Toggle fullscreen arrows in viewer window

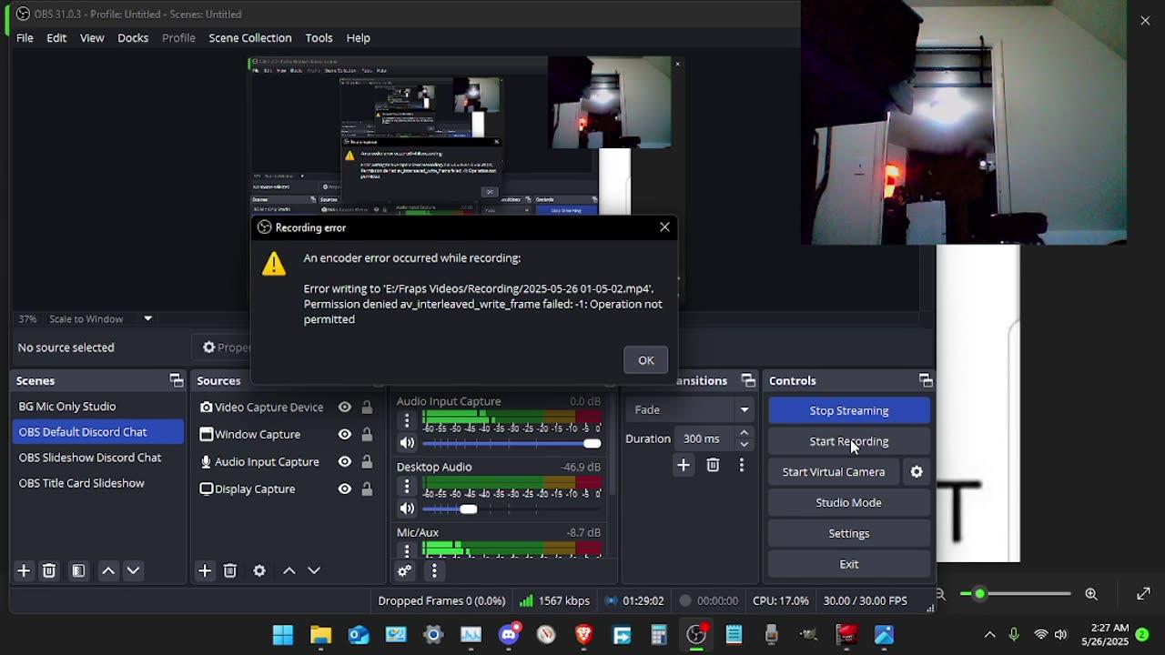(x=1143, y=594)
